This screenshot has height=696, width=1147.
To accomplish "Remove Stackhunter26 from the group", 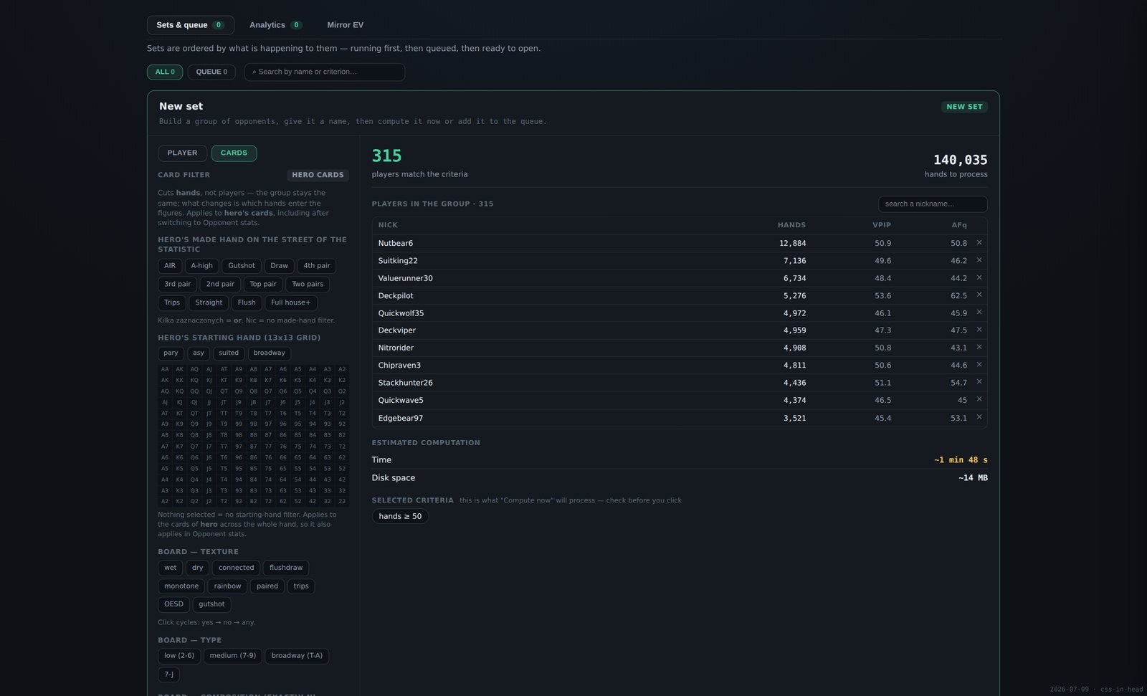I will [x=979, y=382].
